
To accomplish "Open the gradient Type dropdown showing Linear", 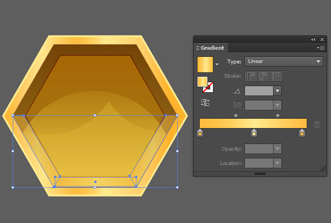I will coord(284,61).
